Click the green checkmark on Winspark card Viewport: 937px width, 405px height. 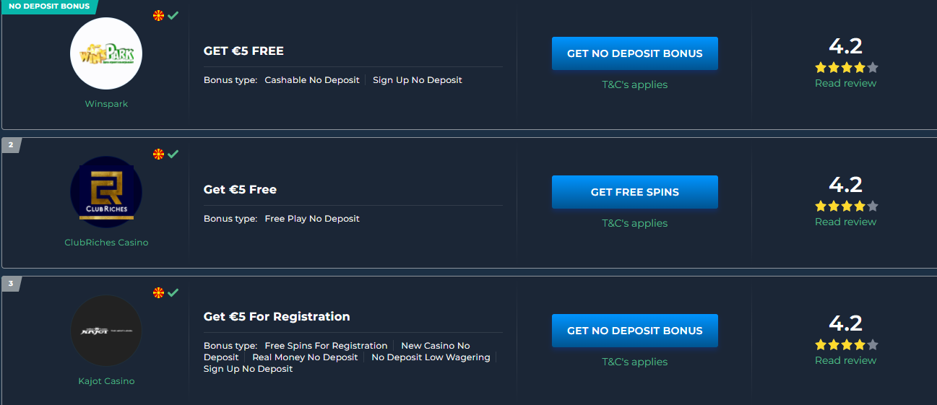coord(173,15)
